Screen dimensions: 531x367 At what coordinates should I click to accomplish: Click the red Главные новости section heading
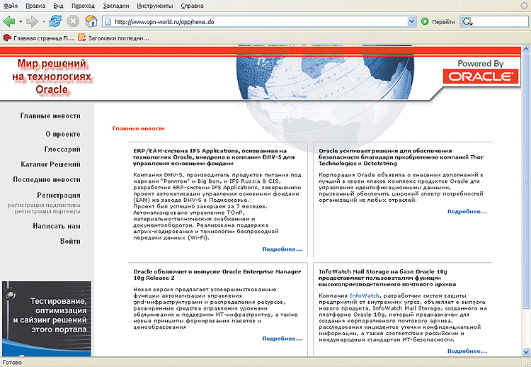pyautogui.click(x=138, y=128)
